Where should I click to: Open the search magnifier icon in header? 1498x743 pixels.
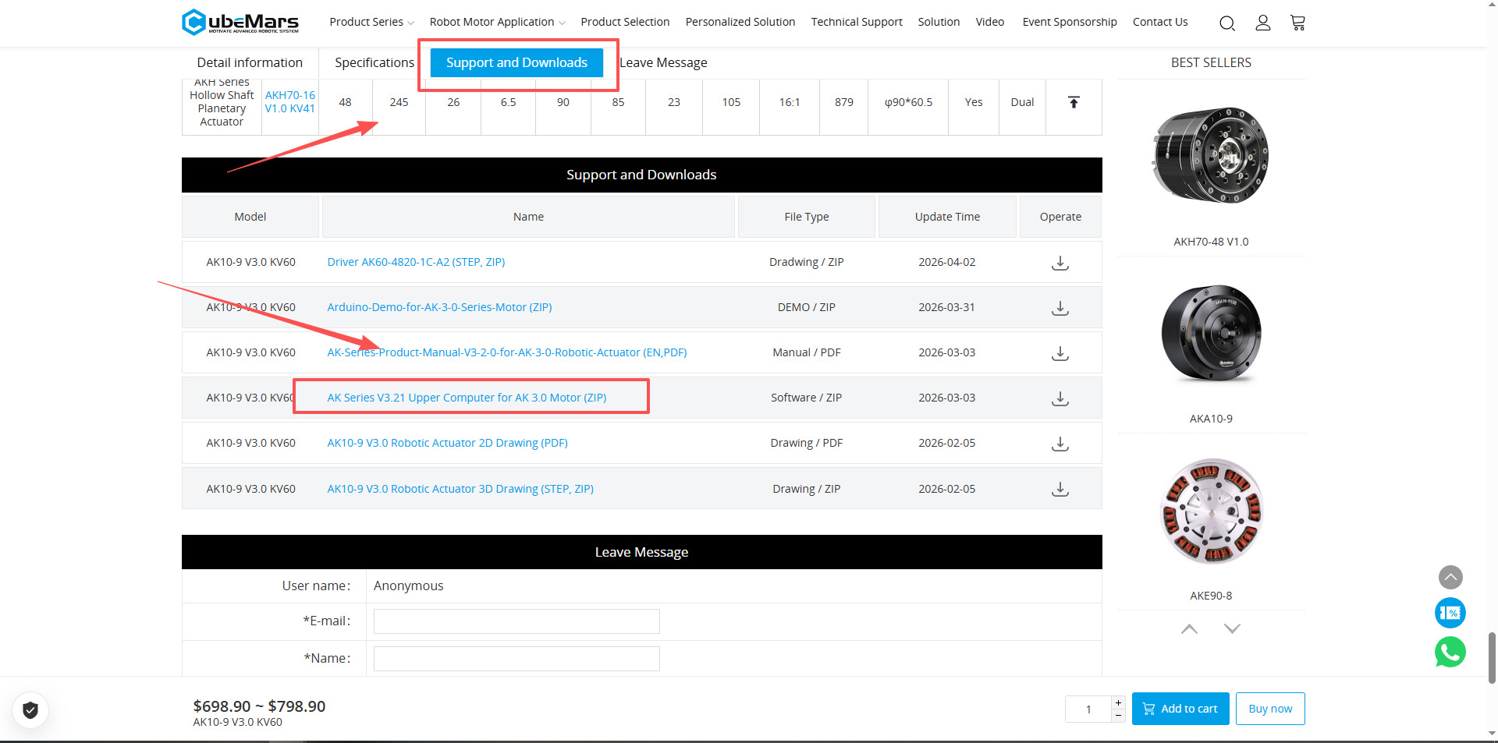pos(1226,23)
